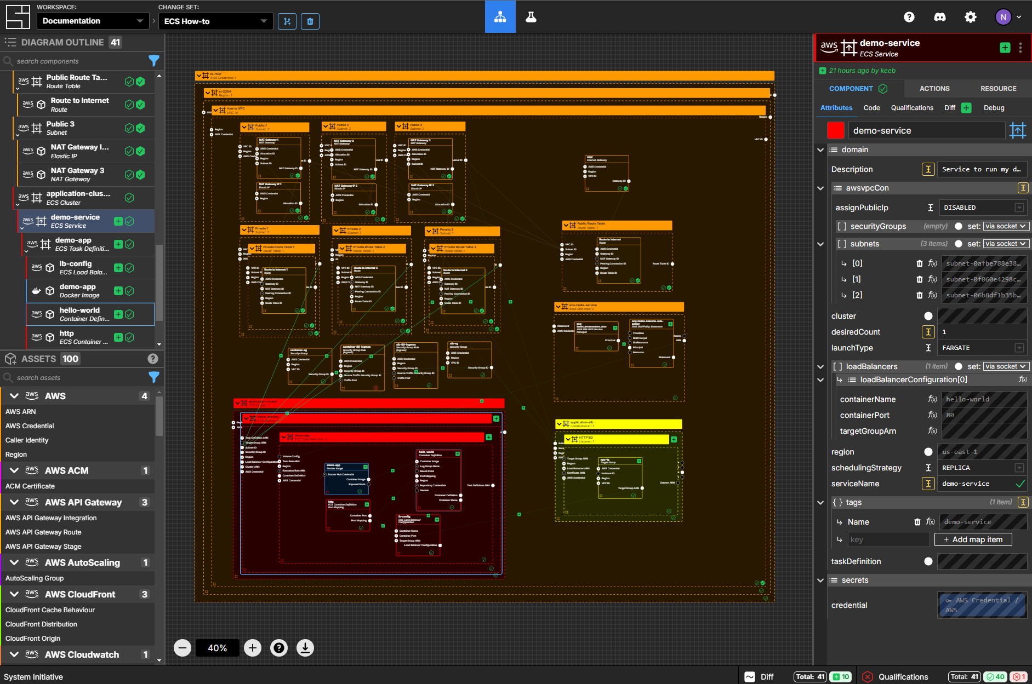Screen dimensions: 1032x684
Task: Toggle the subnets set socket circle
Action: [x=959, y=244]
